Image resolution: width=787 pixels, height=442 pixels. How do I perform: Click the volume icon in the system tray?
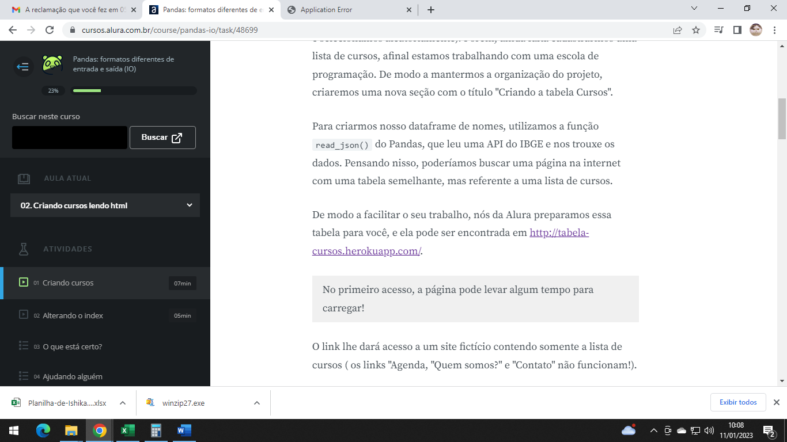point(709,430)
